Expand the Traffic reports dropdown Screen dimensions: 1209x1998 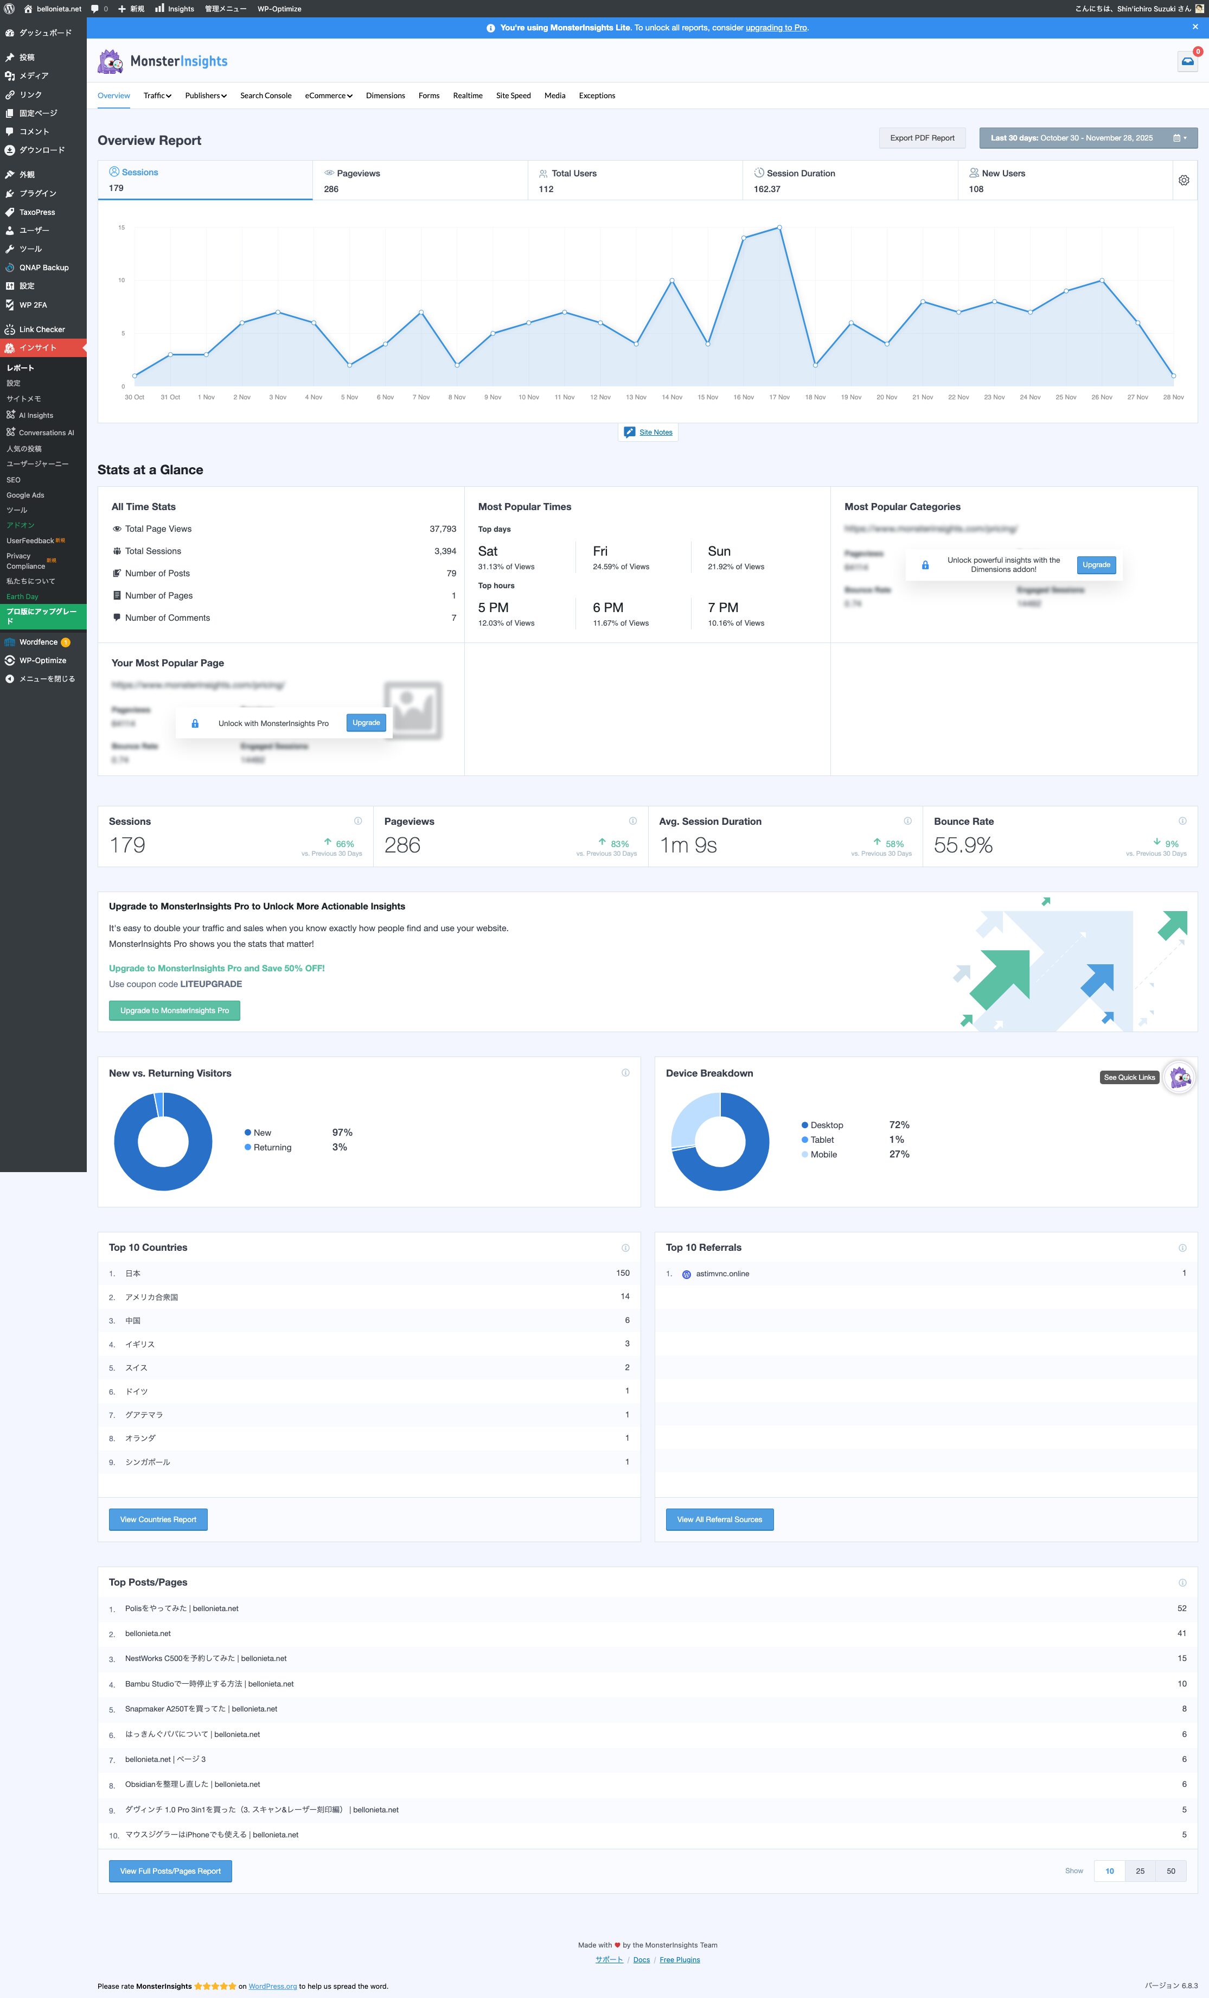pyautogui.click(x=157, y=96)
